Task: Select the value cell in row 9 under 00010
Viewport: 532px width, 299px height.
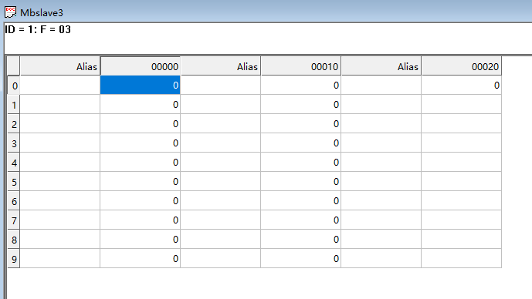Action: point(300,259)
